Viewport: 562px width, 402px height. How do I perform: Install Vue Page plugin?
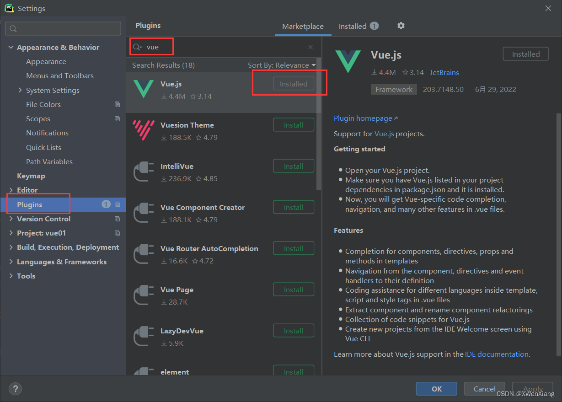[x=294, y=290]
